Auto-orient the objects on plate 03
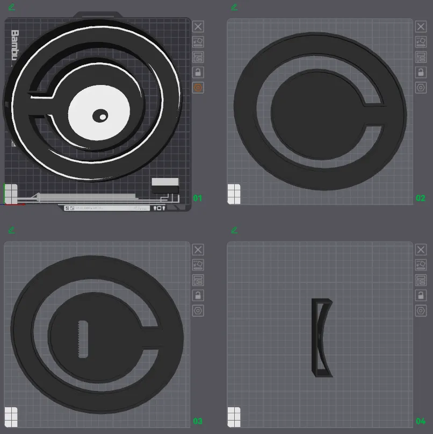The height and width of the screenshot is (434, 433). point(198,265)
